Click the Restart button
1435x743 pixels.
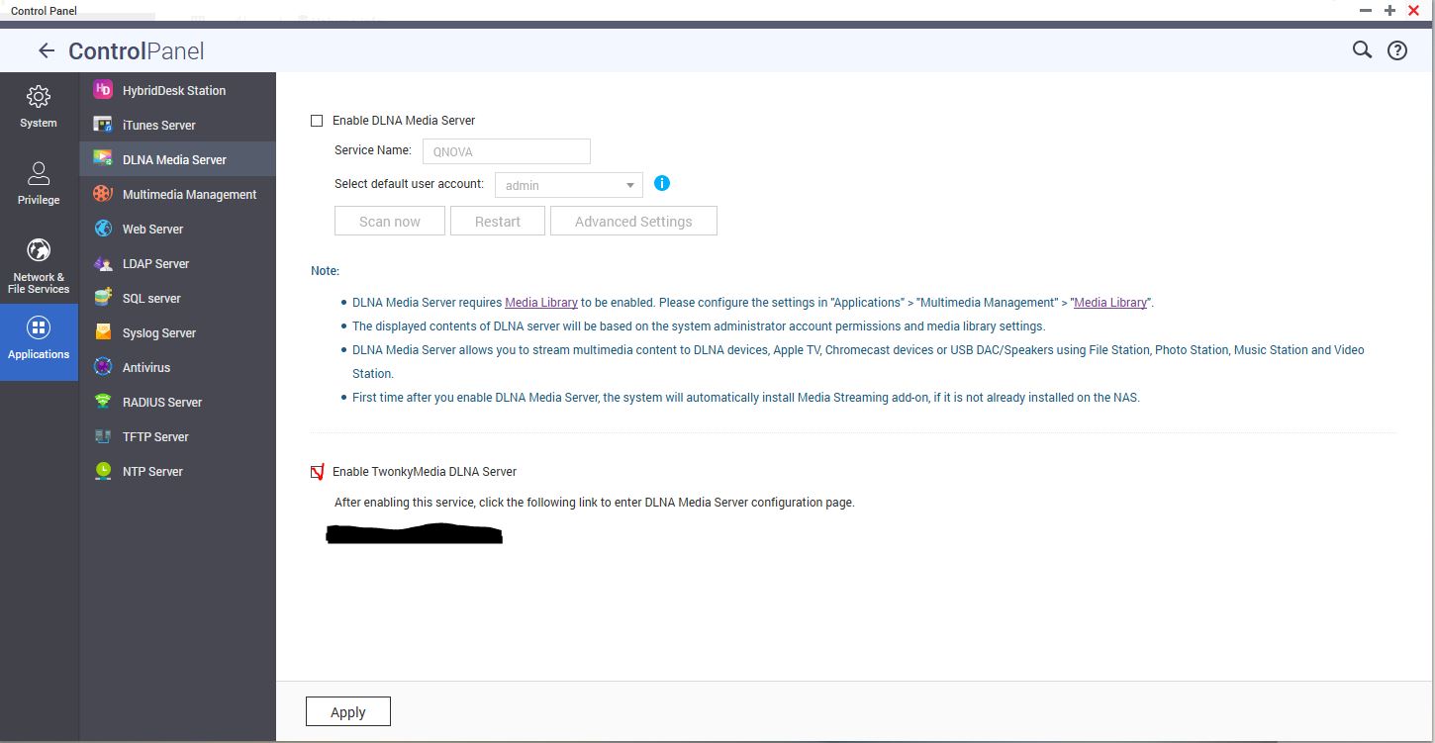pyautogui.click(x=498, y=221)
